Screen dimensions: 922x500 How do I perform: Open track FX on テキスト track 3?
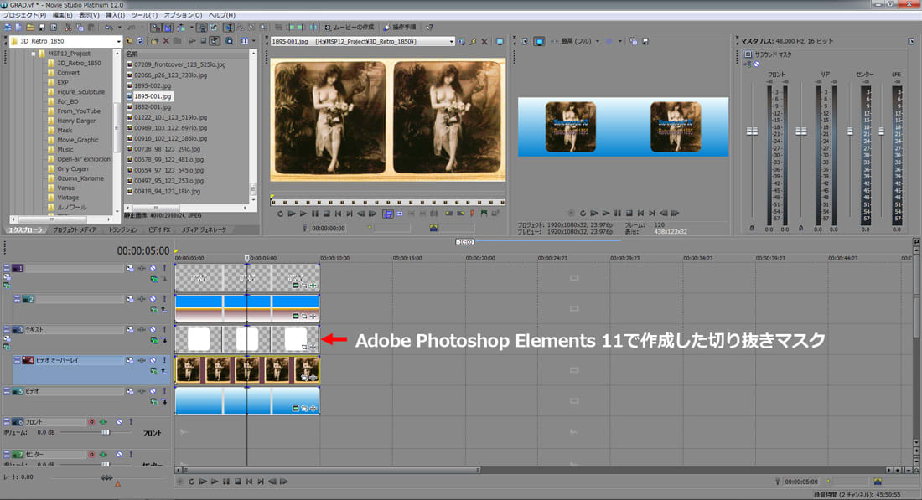pyautogui.click(x=142, y=330)
